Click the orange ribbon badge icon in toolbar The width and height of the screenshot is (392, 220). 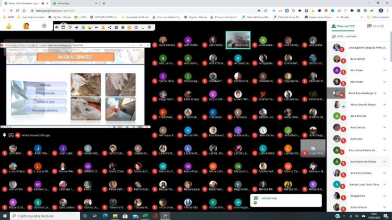click(103, 27)
